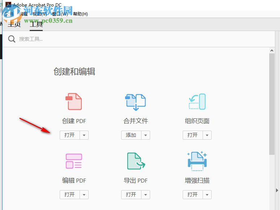This screenshot has width=280, height=210.
Task: Open the 窗口(W) menu
Action: pos(60,14)
